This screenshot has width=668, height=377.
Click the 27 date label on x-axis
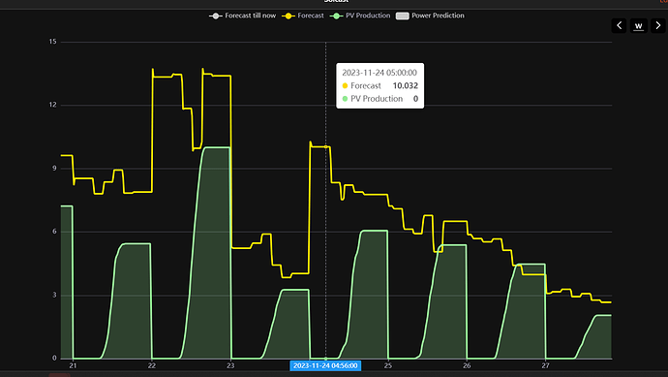pyautogui.click(x=545, y=365)
